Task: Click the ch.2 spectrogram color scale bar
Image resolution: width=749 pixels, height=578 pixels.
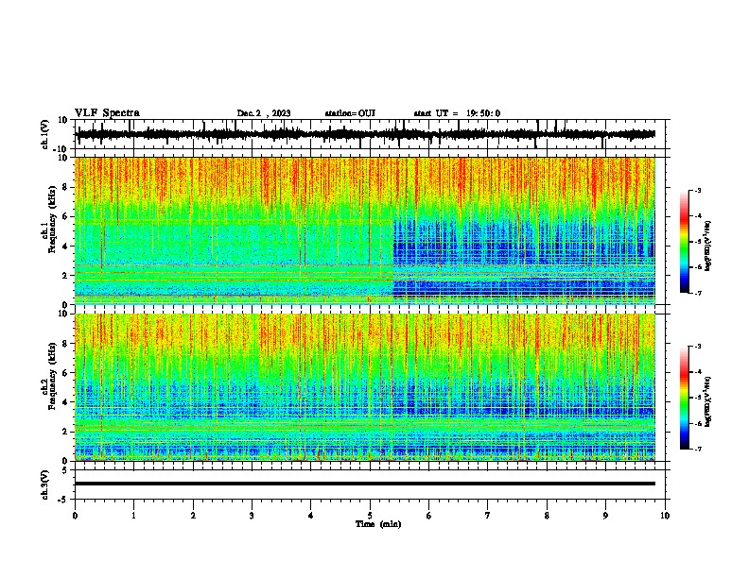Action: [x=684, y=398]
